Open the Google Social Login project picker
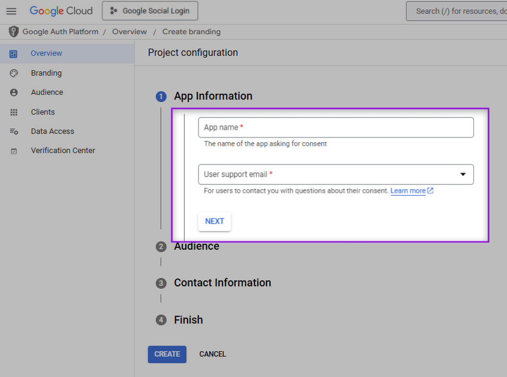 (x=150, y=11)
